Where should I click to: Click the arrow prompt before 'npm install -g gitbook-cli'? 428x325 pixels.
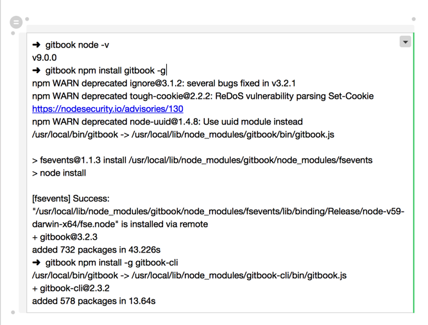click(37, 263)
